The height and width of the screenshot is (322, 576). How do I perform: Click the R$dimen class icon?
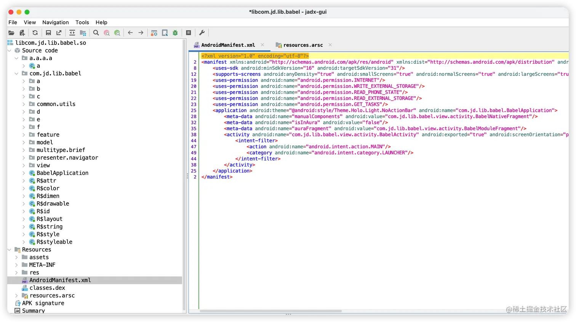32,196
